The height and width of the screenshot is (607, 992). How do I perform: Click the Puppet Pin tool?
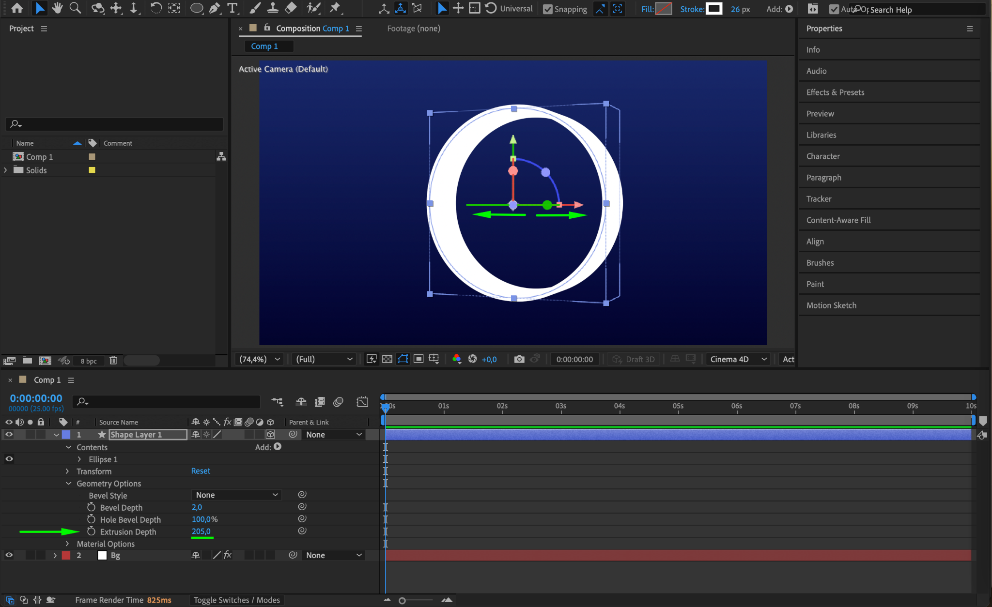tap(335, 8)
